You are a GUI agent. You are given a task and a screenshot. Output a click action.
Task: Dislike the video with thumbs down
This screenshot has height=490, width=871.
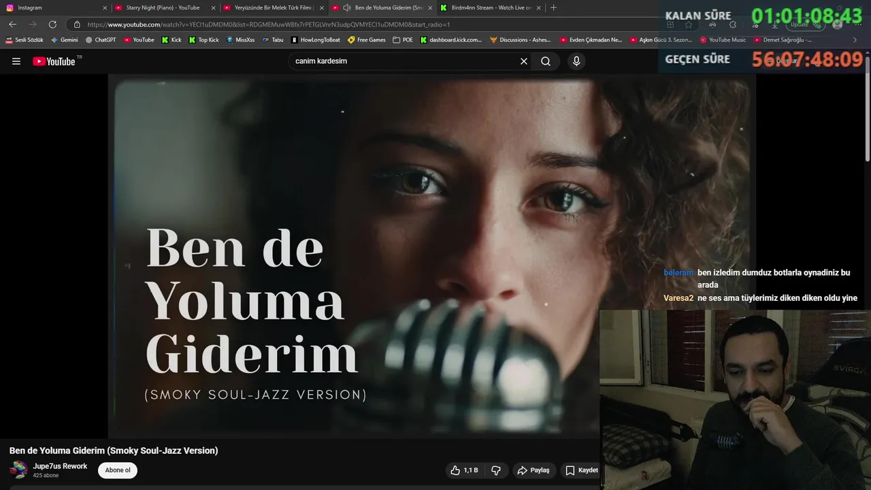tap(496, 470)
